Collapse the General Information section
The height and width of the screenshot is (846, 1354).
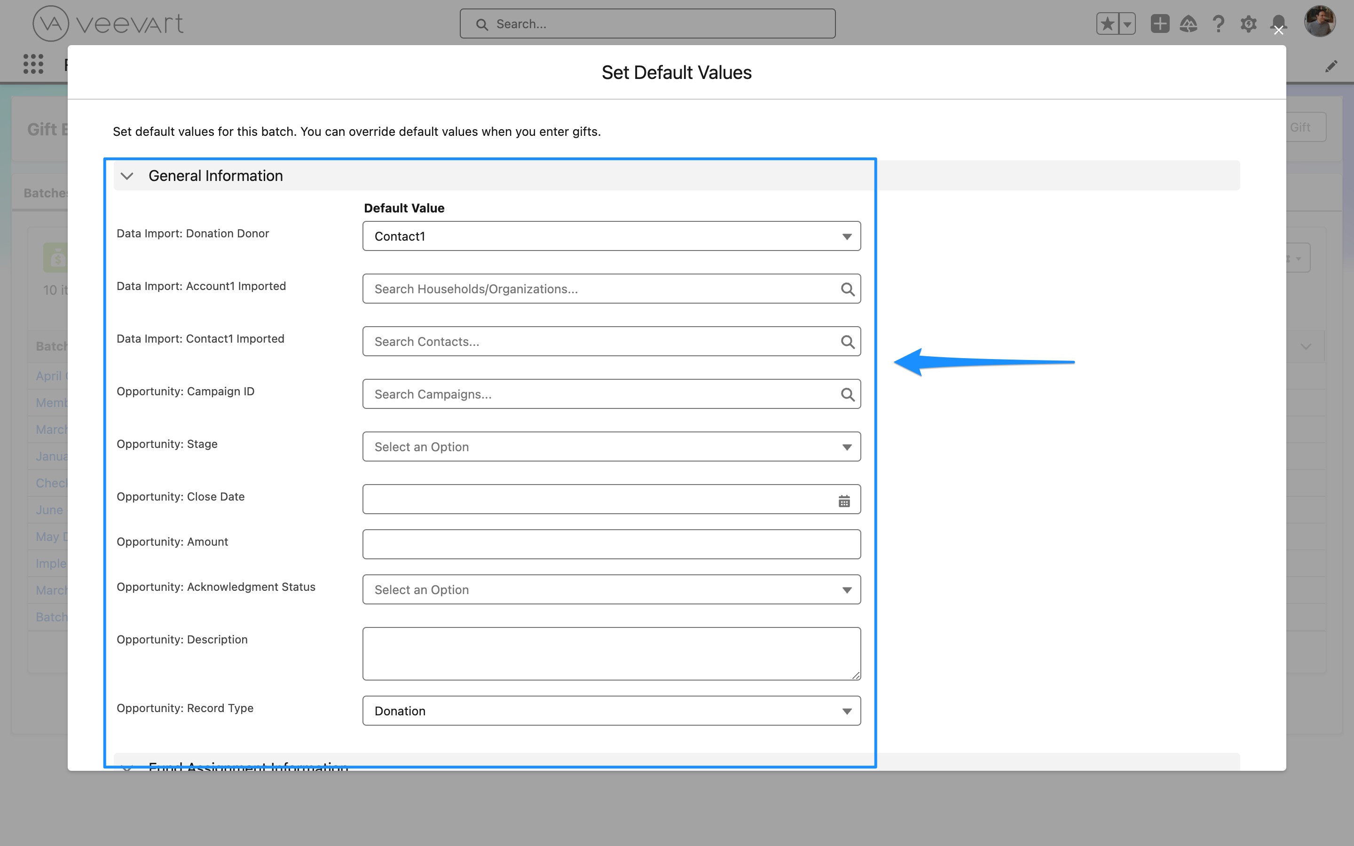click(127, 176)
